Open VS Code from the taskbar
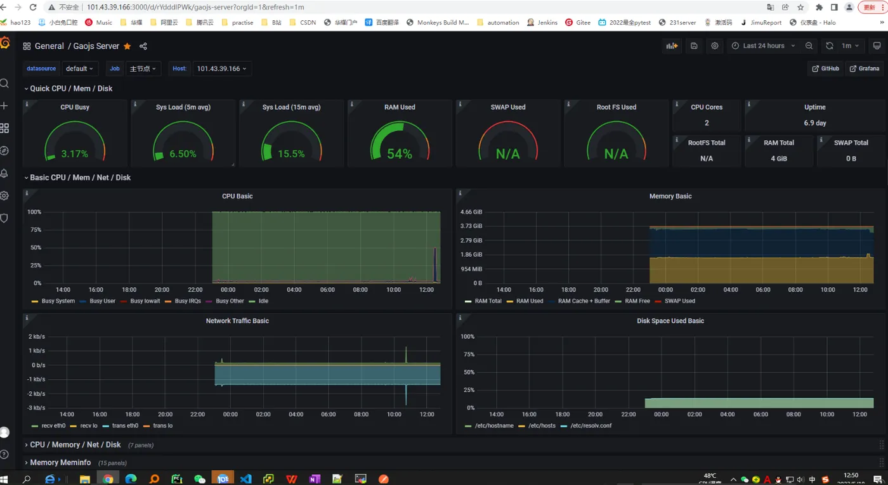Image resolution: width=888 pixels, height=485 pixels. pyautogui.click(x=245, y=479)
